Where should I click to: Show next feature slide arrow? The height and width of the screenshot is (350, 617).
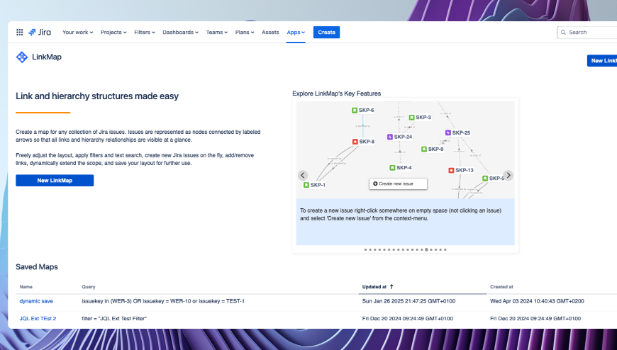tap(508, 175)
